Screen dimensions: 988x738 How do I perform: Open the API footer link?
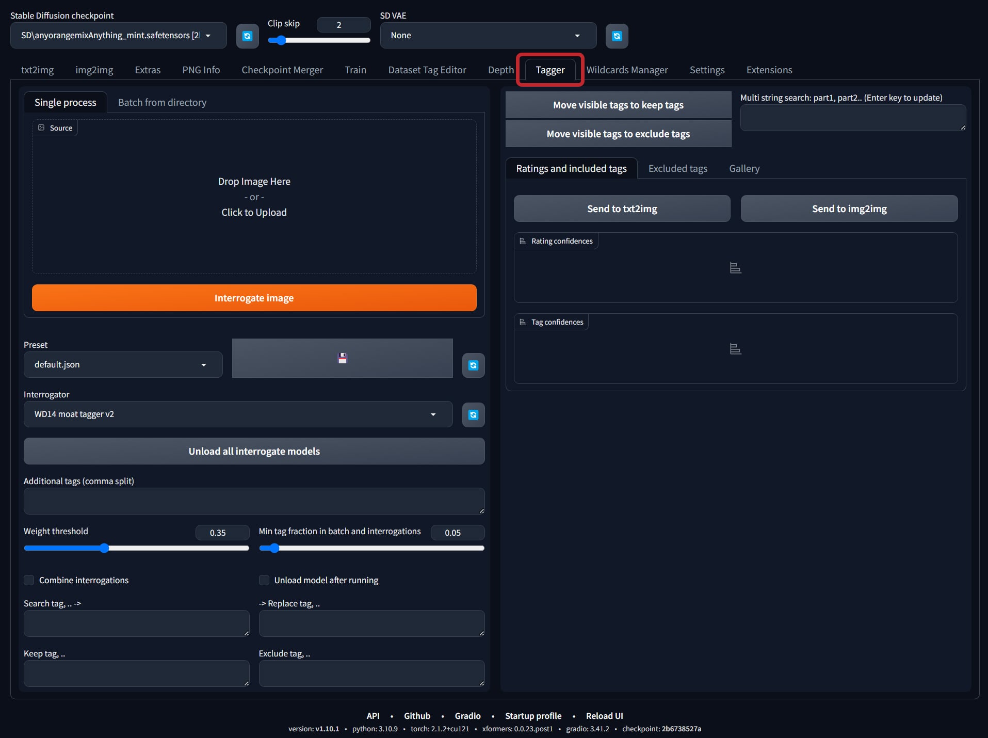pyautogui.click(x=372, y=716)
